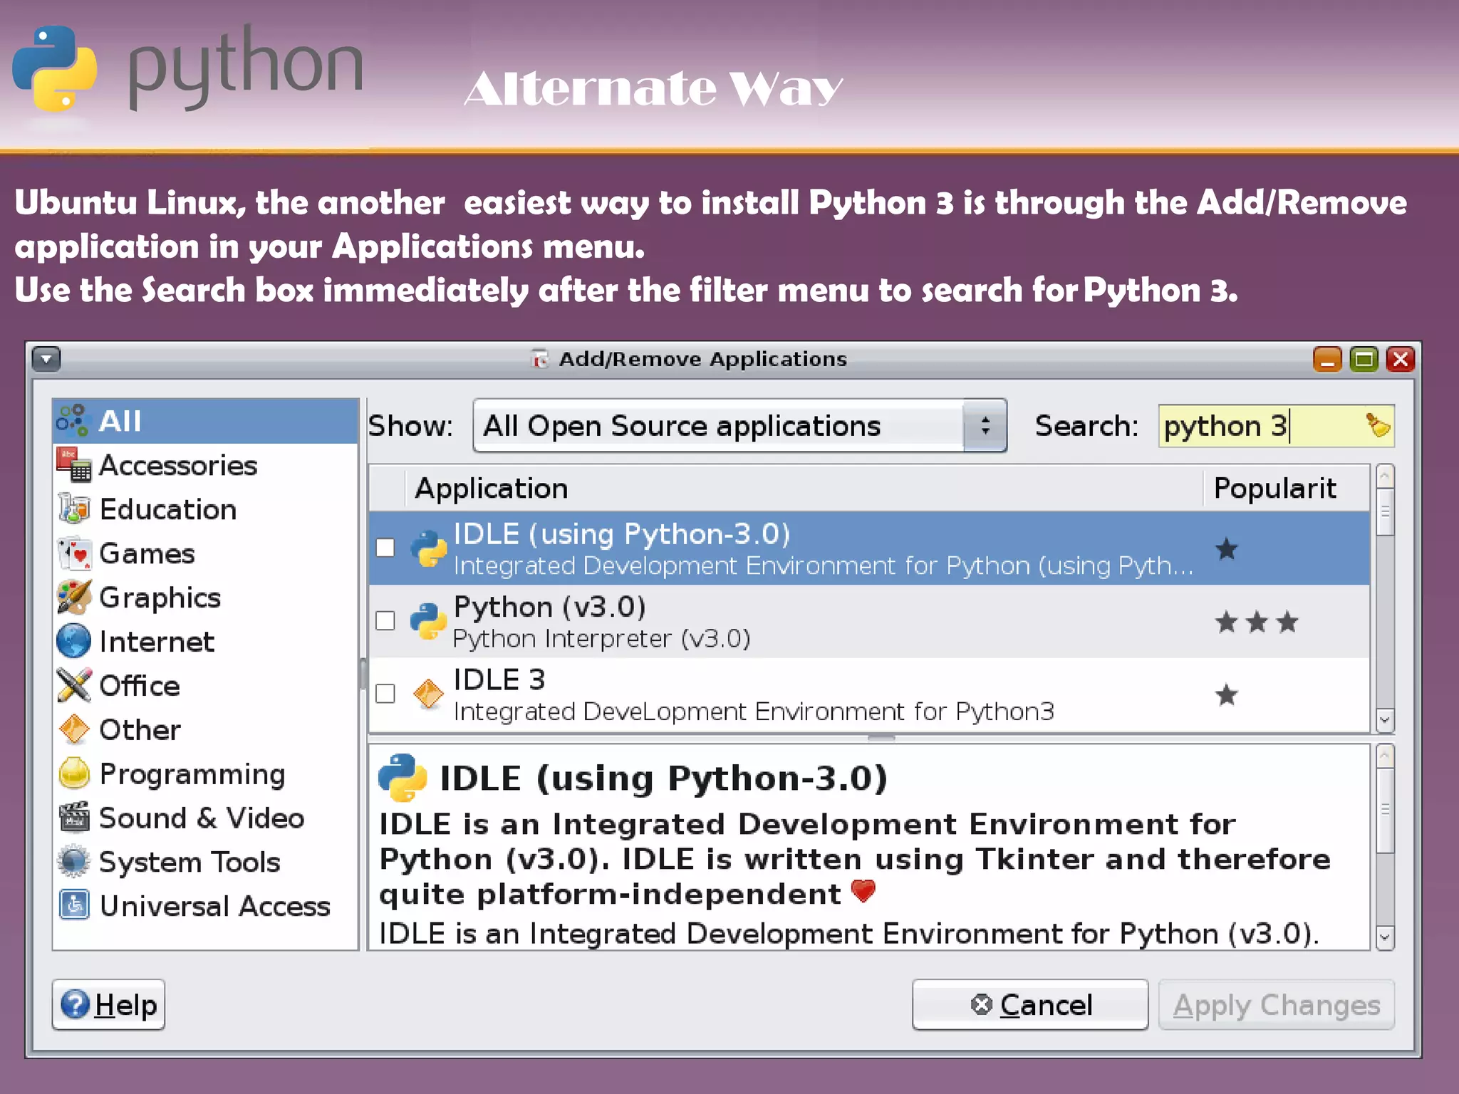Click the sort header above the checkboxes
This screenshot has height=1094, width=1459.
(x=387, y=489)
